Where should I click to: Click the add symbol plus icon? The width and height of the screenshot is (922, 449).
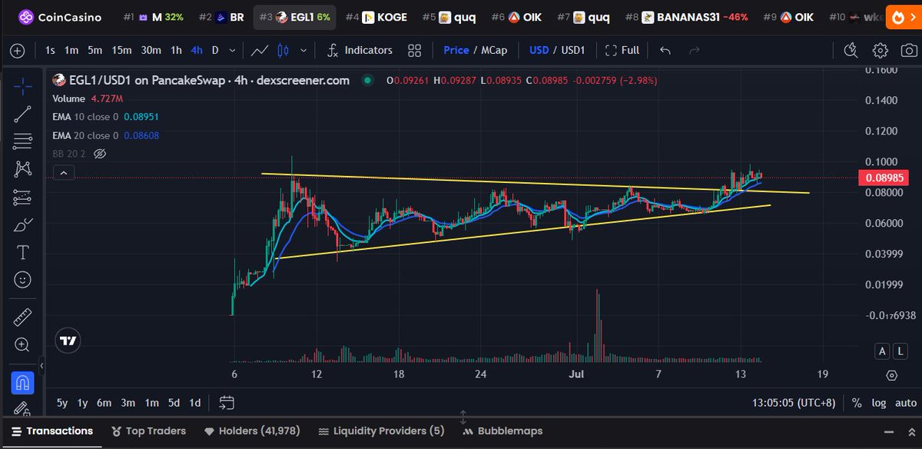coord(18,51)
